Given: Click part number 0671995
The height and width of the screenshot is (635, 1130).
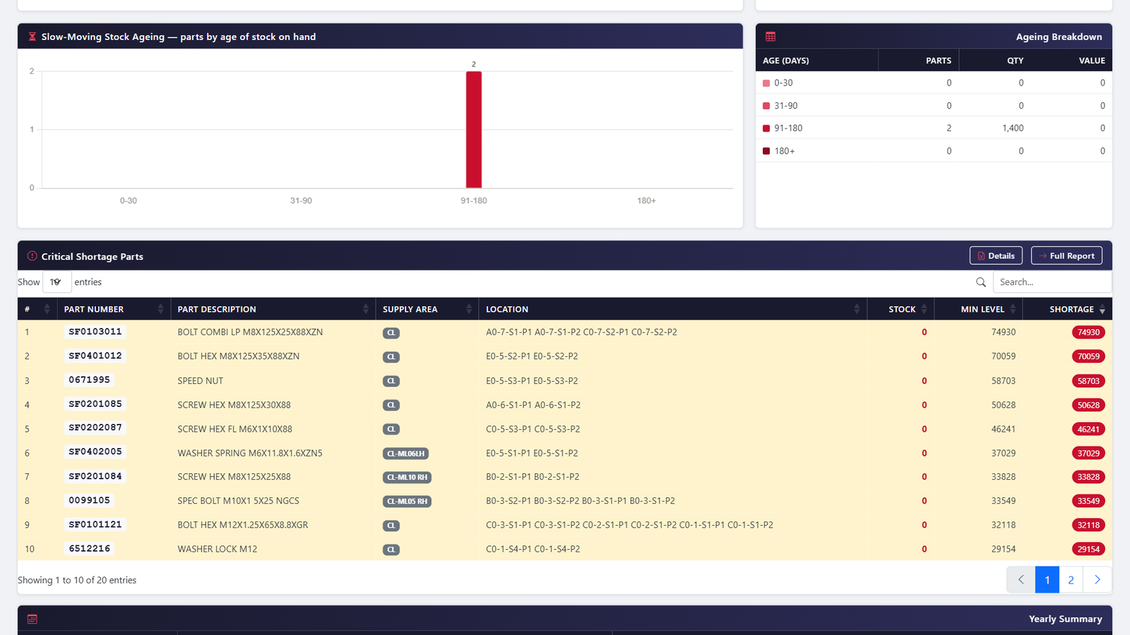Looking at the screenshot, I should pos(90,380).
